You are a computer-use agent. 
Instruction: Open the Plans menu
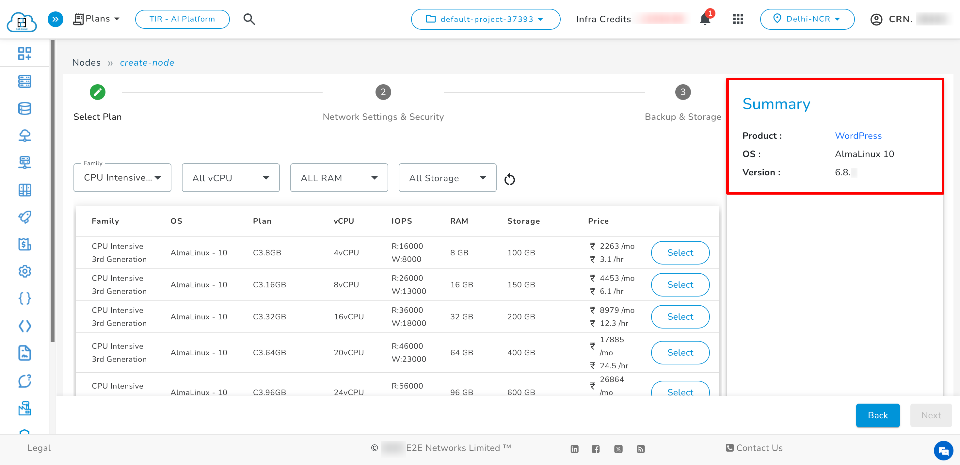(96, 19)
